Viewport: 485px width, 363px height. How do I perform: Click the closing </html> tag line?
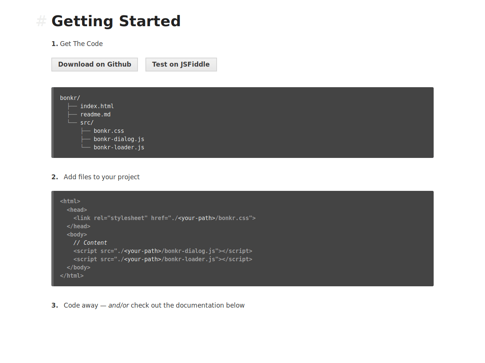coord(72,276)
